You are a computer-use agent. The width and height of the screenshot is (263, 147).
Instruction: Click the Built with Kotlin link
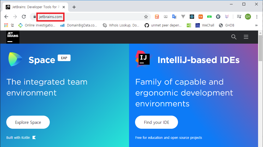(x=21, y=138)
